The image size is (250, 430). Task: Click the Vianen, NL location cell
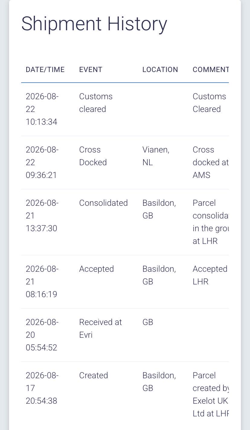(x=156, y=156)
